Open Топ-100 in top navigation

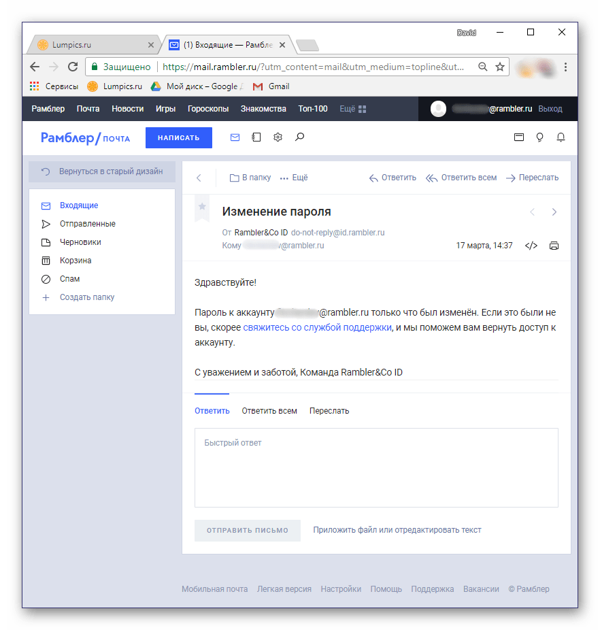(x=313, y=109)
